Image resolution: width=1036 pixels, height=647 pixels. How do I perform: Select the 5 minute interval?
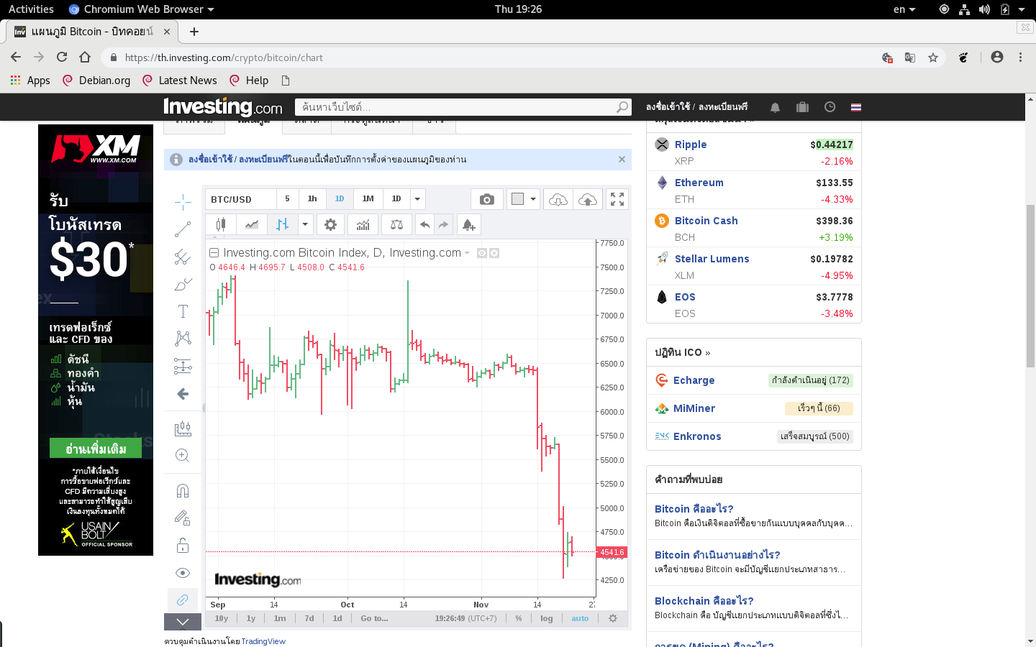click(287, 199)
